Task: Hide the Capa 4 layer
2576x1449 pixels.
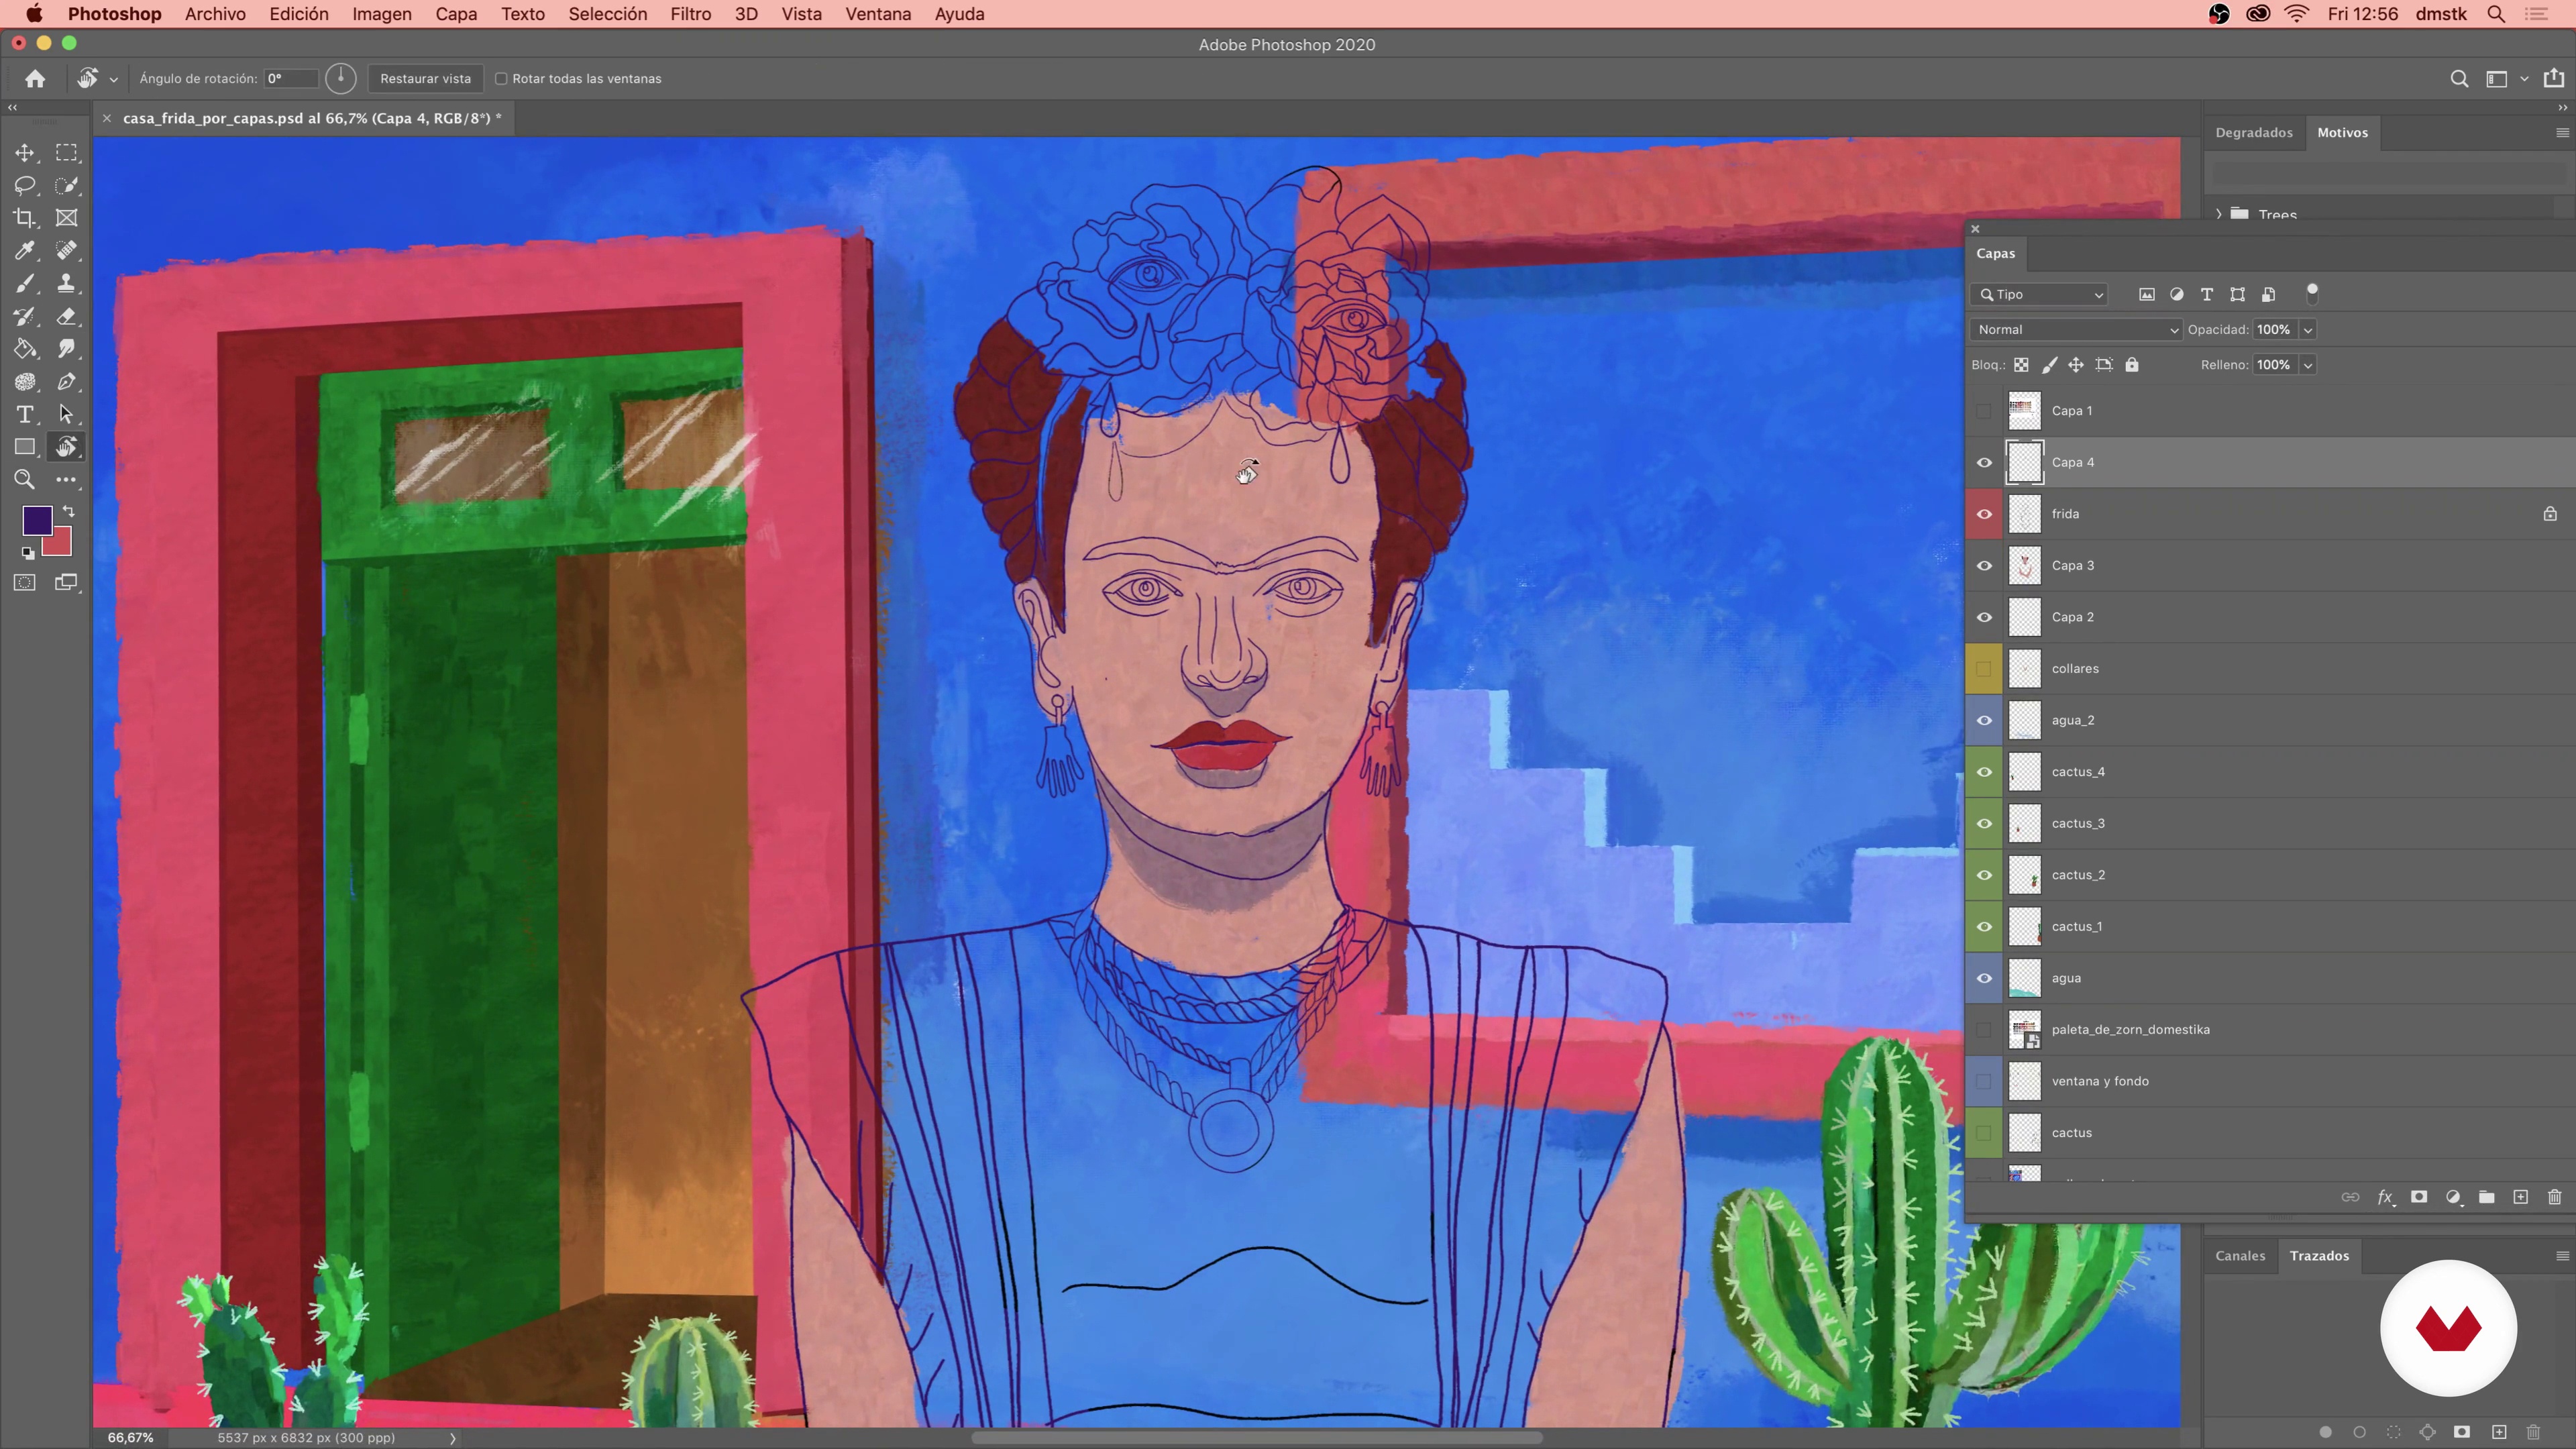Action: [x=1984, y=463]
